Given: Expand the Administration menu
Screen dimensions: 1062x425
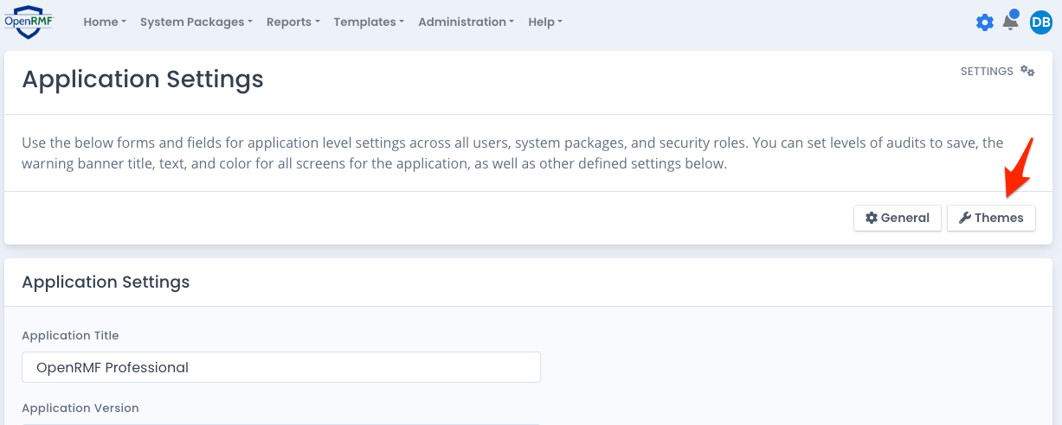Looking at the screenshot, I should click(467, 22).
